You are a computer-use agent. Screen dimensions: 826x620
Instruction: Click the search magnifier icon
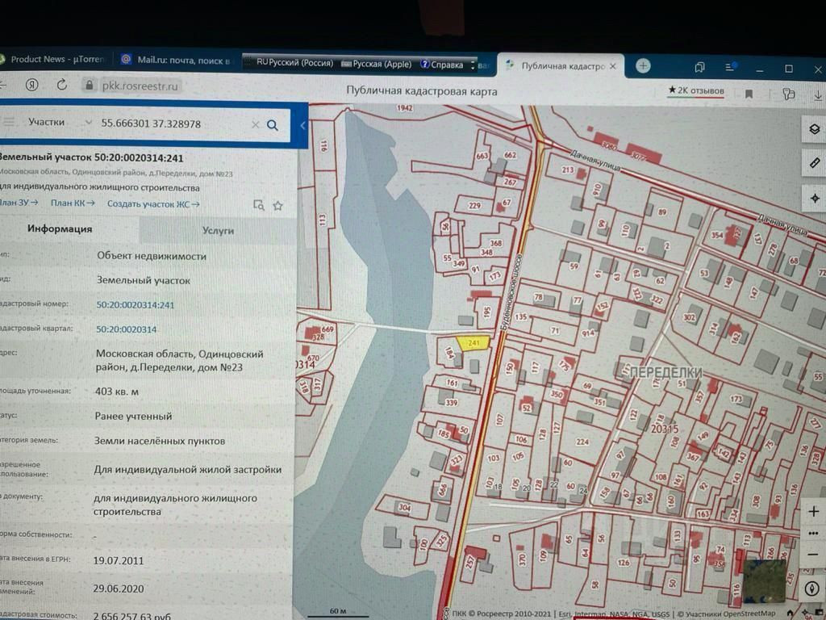[x=273, y=125]
